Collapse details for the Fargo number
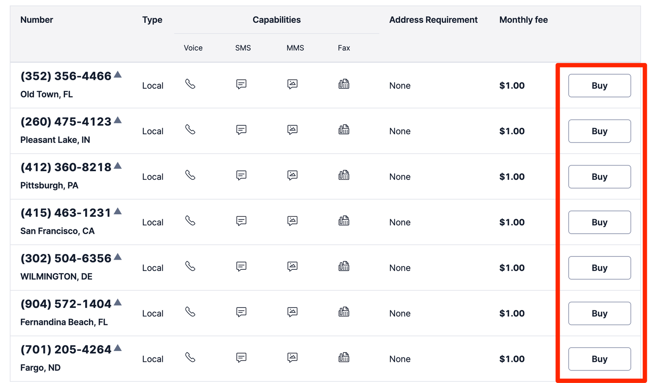This screenshot has width=649, height=383. click(117, 347)
